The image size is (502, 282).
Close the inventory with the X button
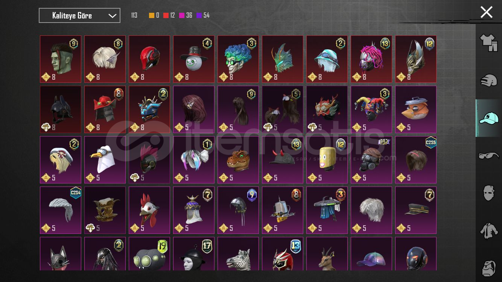(487, 12)
